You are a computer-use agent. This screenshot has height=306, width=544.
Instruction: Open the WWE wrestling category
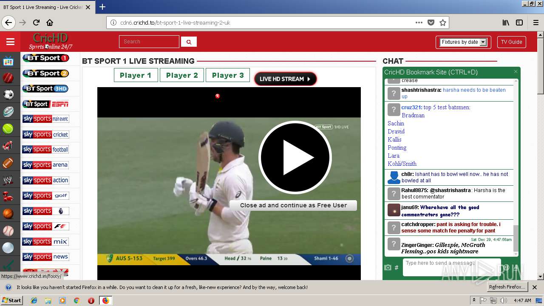click(8, 180)
